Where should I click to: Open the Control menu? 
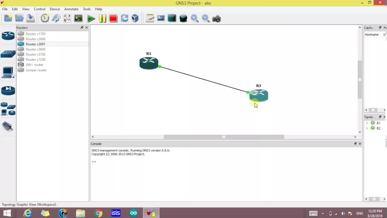tap(40, 9)
